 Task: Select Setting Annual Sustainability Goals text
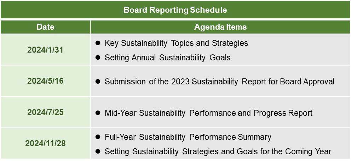tap(168, 58)
